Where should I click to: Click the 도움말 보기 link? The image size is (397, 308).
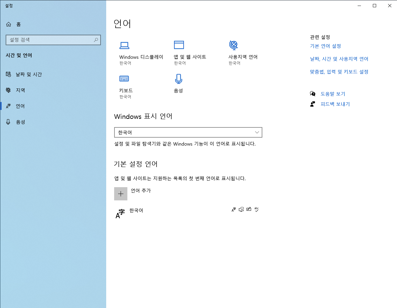333,94
